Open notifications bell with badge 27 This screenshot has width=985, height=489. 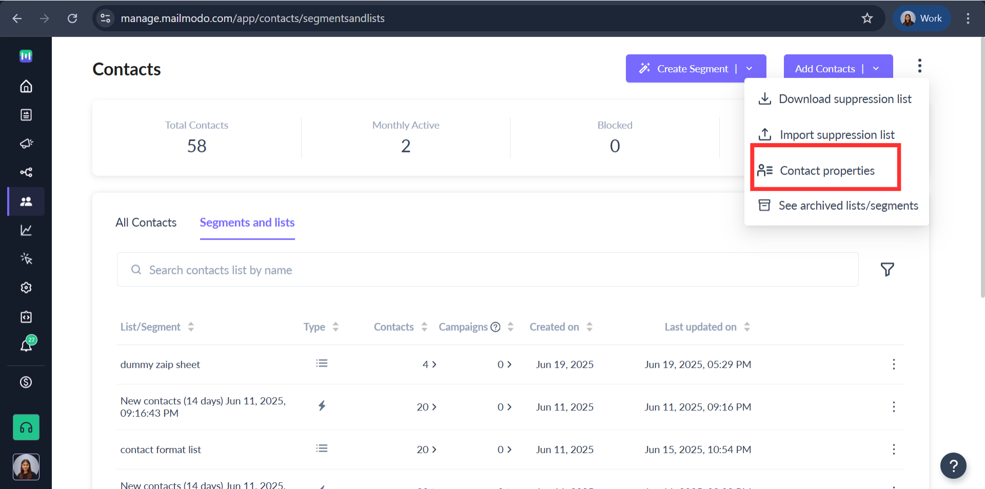[27, 344]
